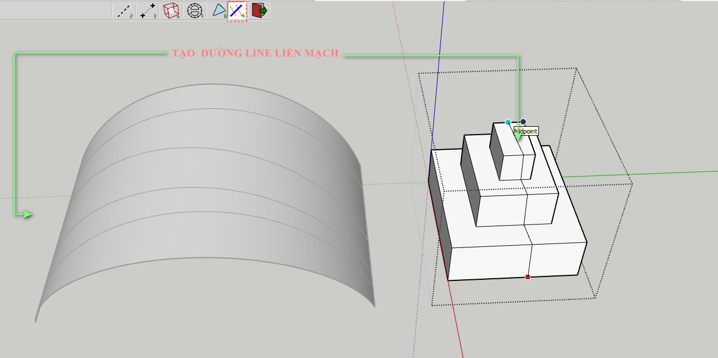This screenshot has width=718, height=358.
Task: Click the circle with horizontal divider icon
Action: (194, 11)
